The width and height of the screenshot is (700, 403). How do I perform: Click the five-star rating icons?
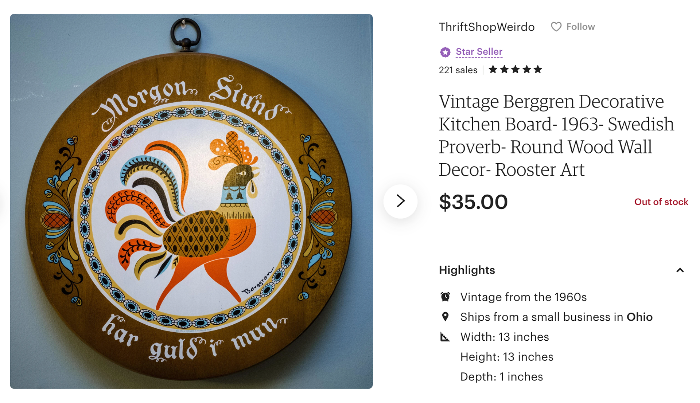[x=515, y=70]
